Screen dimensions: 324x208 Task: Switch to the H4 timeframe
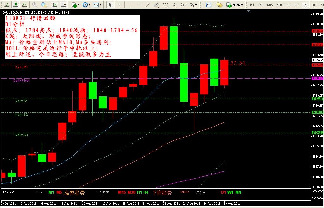[x=296, y=5]
